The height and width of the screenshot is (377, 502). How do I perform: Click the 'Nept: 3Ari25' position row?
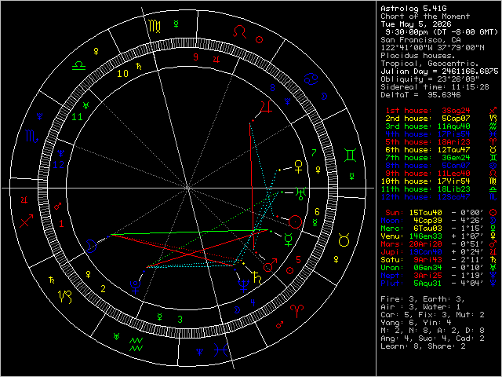(432, 276)
